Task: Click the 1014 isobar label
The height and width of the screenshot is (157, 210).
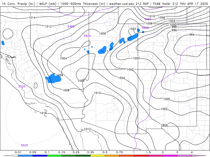Action: [32, 18]
